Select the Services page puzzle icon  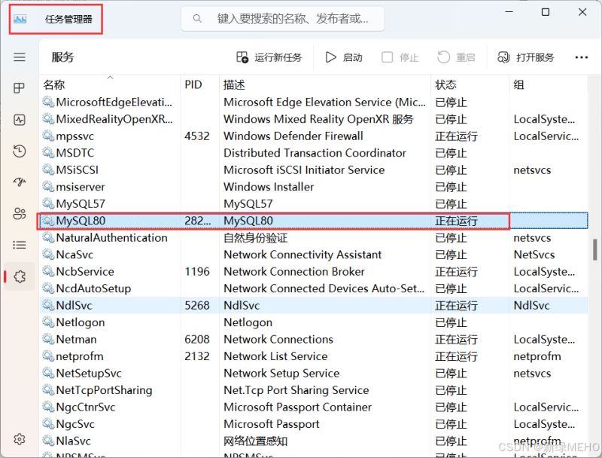20,276
